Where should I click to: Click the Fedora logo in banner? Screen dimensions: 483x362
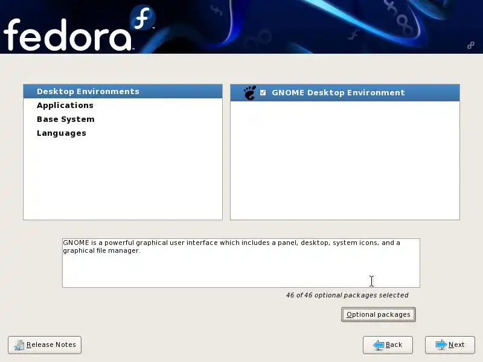pyautogui.click(x=80, y=28)
